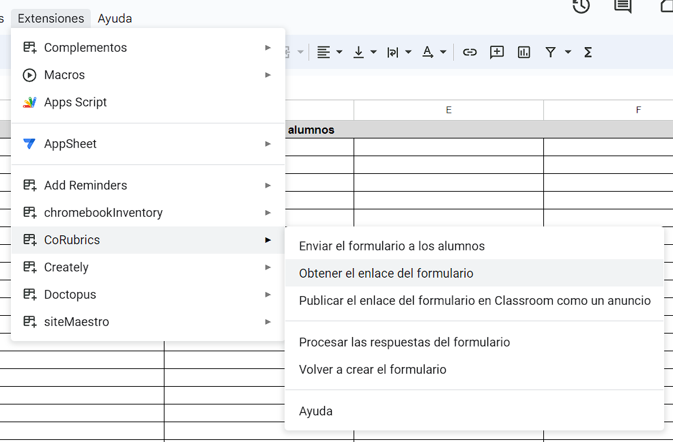Open the functions sigma icon

pyautogui.click(x=588, y=53)
